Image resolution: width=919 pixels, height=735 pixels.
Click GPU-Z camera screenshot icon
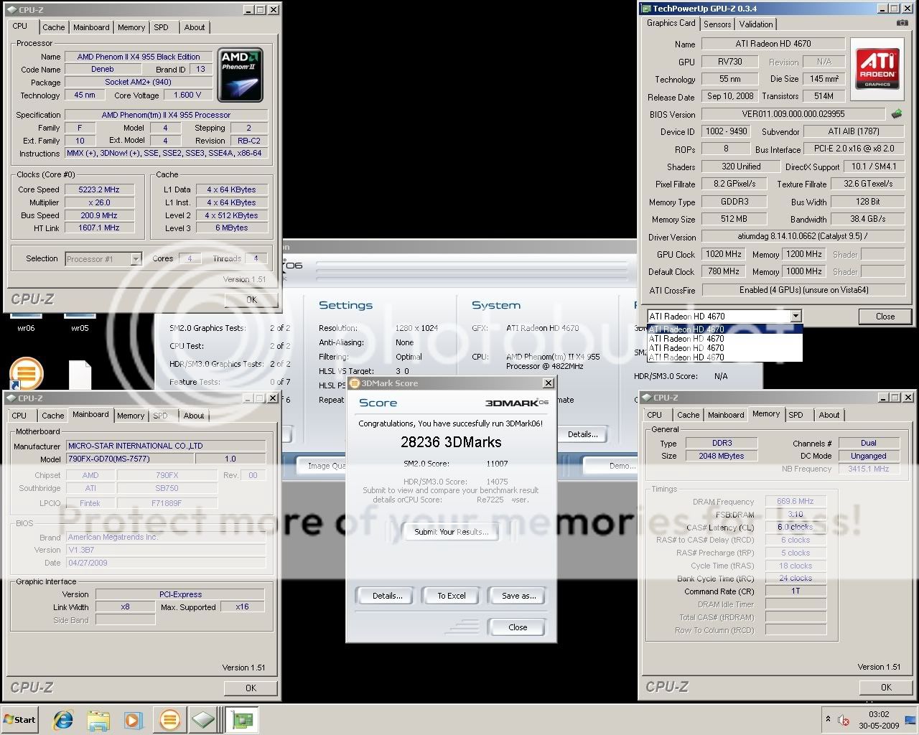(x=902, y=23)
